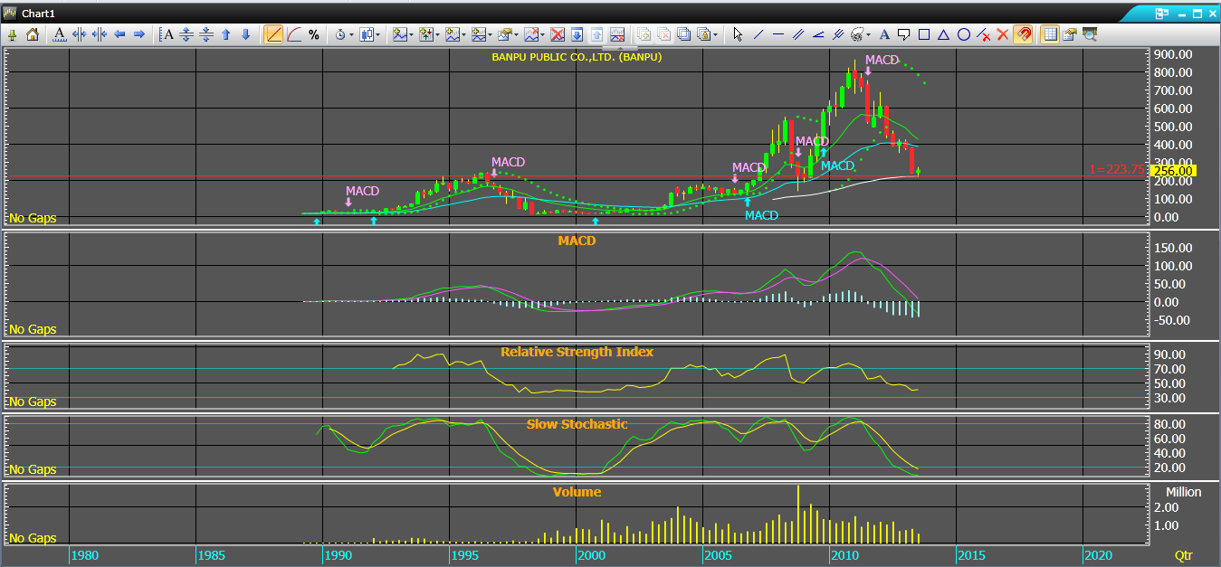Click the properties sheet paint icon
1221x567 pixels.
pyautogui.click(x=1070, y=34)
